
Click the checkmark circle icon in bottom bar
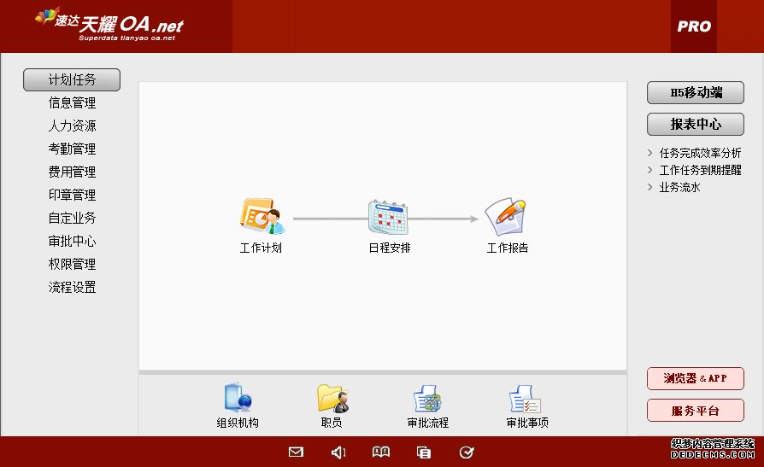tap(467, 452)
